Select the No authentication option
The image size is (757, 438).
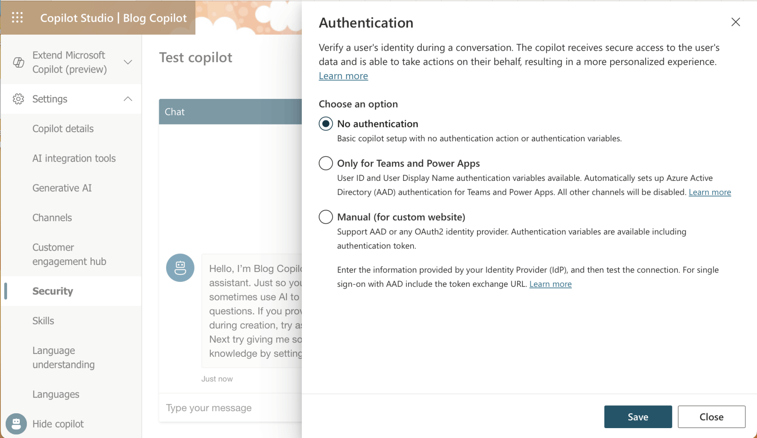point(326,124)
